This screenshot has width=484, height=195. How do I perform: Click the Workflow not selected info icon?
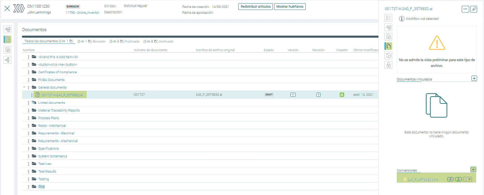(x=402, y=19)
